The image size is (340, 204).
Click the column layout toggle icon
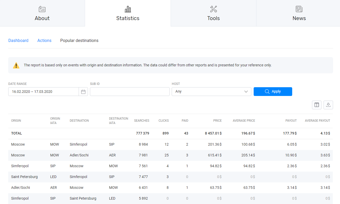317,105
